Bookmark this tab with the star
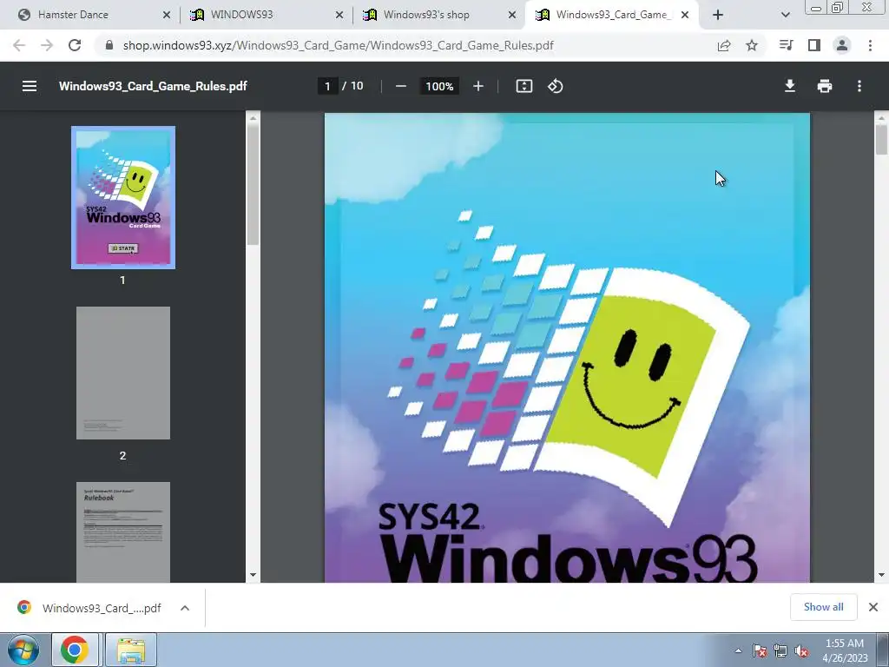889x667 pixels. (x=752, y=45)
